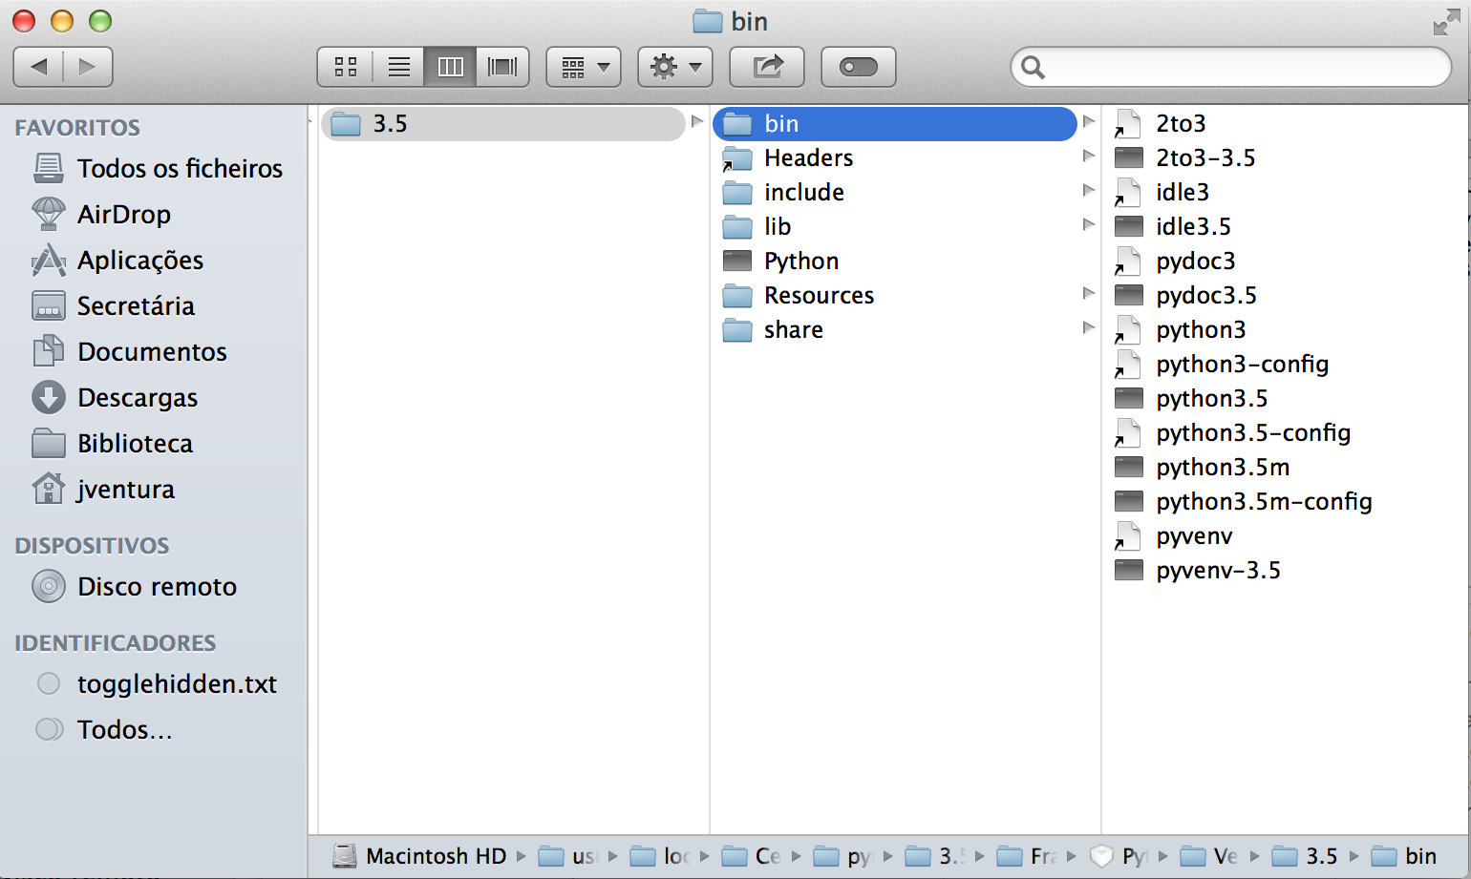Viewport: 1471px width, 879px height.
Task: Expand the 3.5 folder arrow
Action: [696, 122]
